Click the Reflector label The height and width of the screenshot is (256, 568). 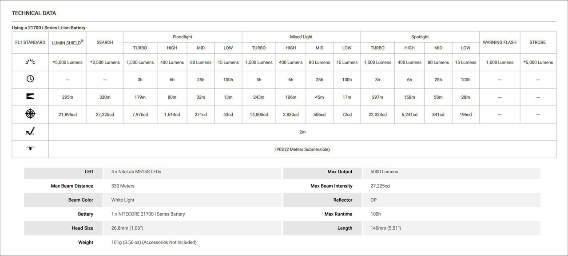343,200
